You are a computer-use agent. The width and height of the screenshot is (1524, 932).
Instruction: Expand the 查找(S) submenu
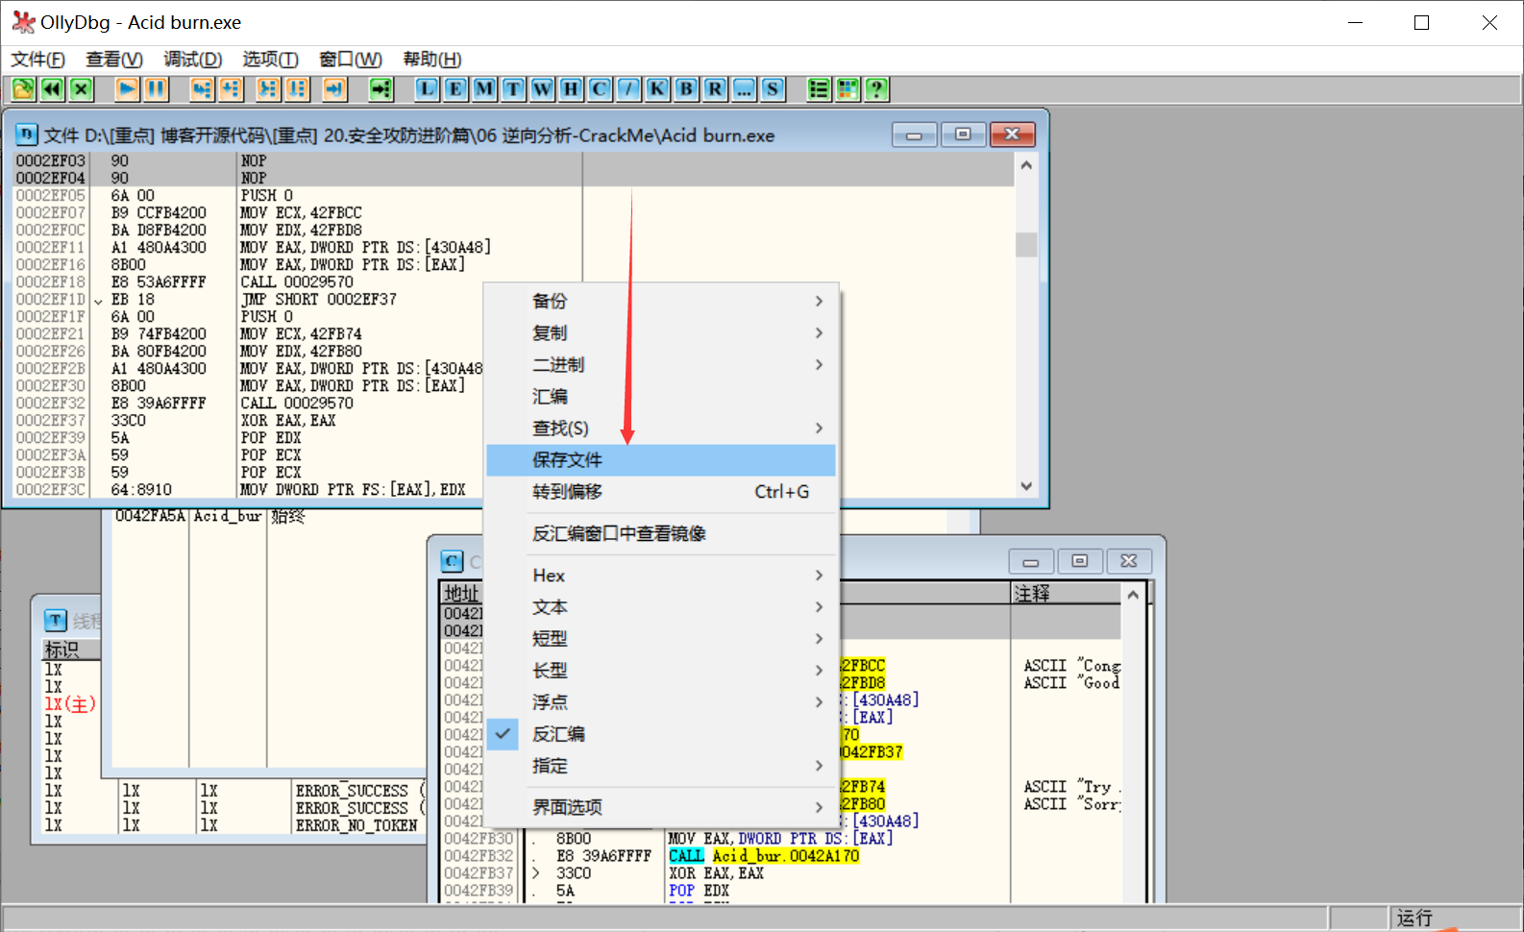pyautogui.click(x=661, y=429)
